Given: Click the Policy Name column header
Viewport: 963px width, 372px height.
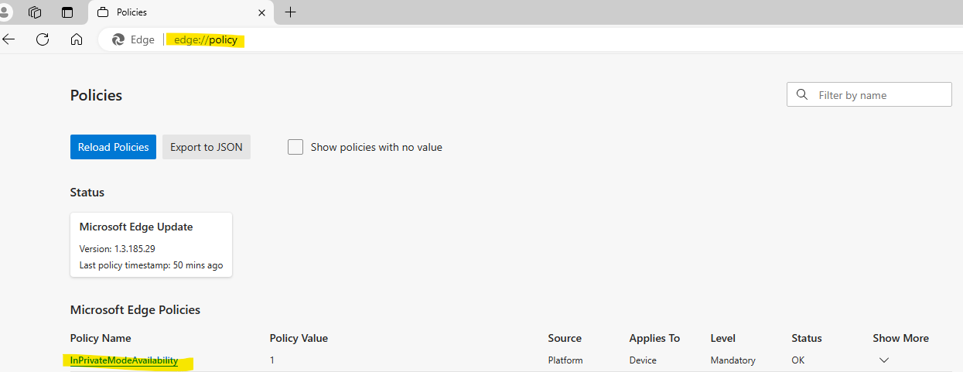Looking at the screenshot, I should pos(101,338).
